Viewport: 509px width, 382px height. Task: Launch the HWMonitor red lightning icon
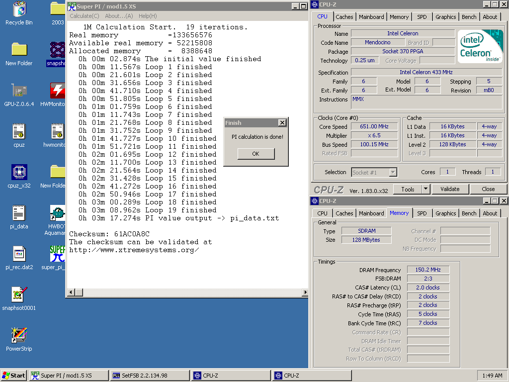coord(58,91)
